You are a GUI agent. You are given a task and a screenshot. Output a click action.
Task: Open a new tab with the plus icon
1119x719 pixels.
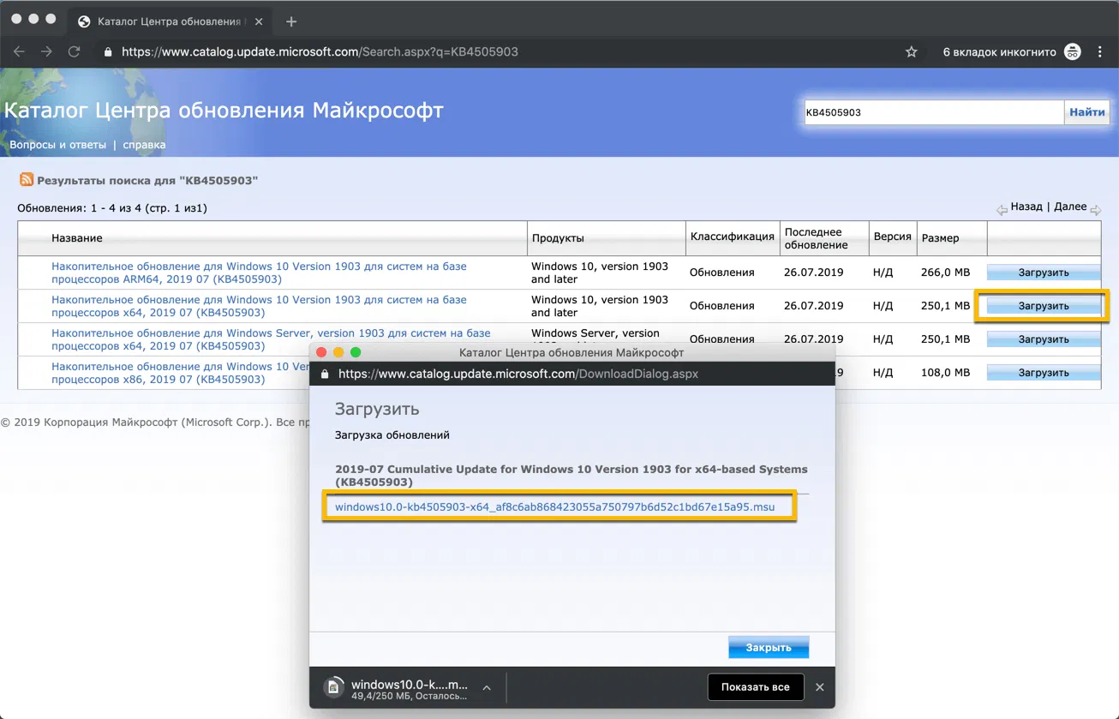pos(291,21)
